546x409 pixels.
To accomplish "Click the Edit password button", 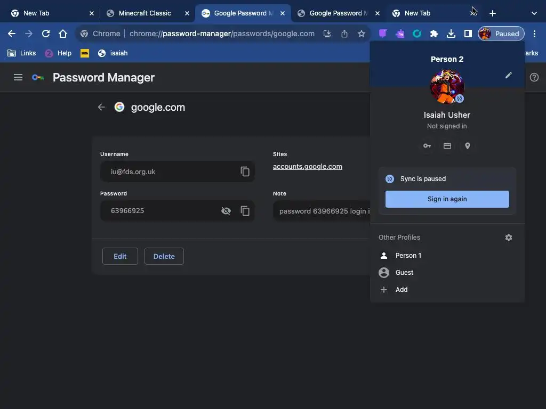I will 120,256.
